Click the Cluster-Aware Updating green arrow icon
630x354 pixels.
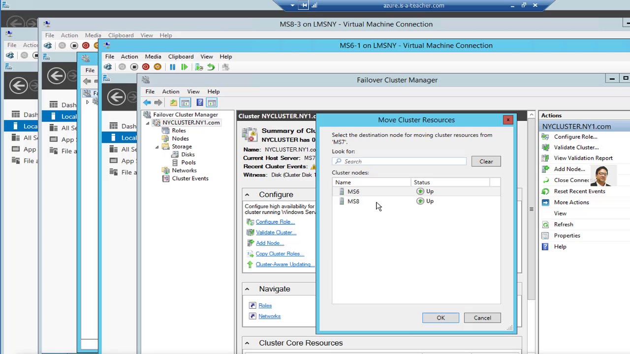(x=250, y=265)
